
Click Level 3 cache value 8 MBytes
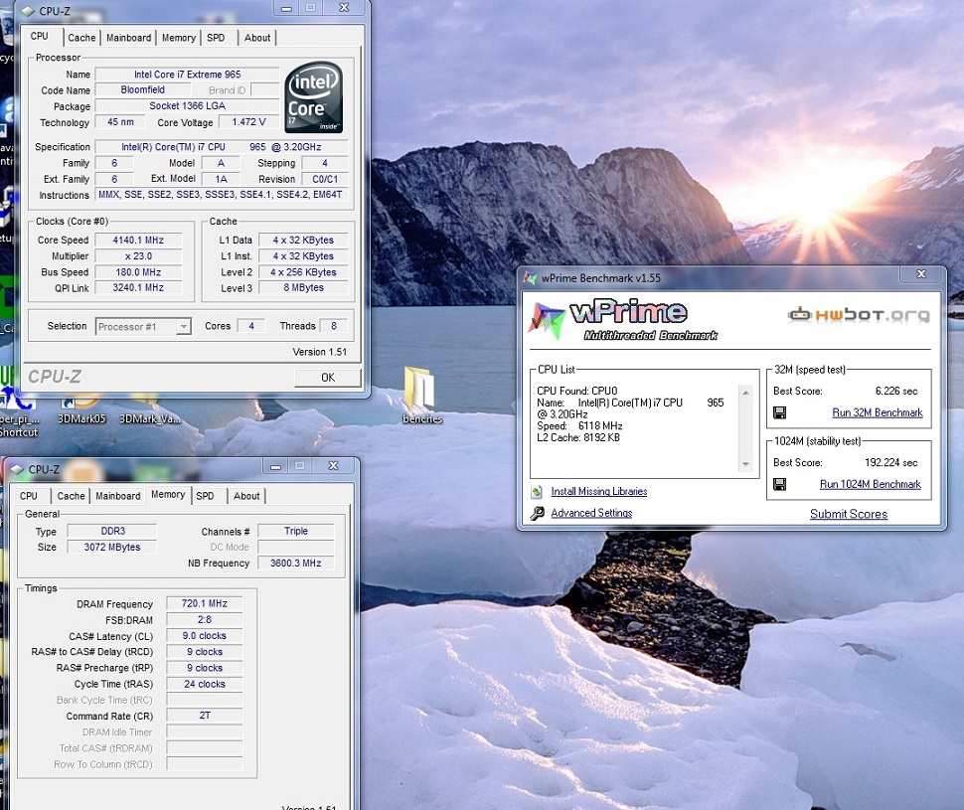click(x=304, y=288)
